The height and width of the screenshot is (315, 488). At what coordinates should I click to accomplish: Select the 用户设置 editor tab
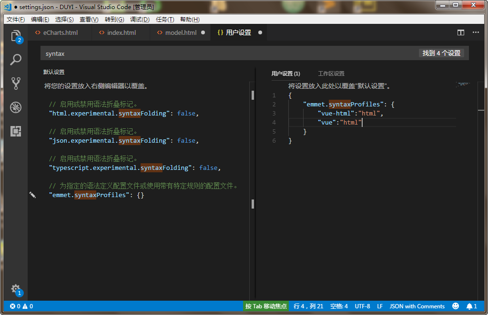(x=238, y=32)
